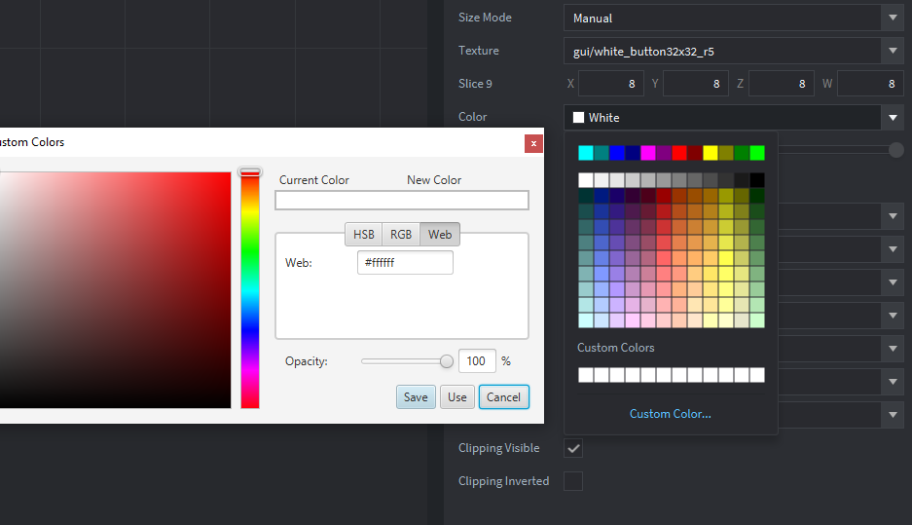Click the Slice 9 Y value field
Image resolution: width=912 pixels, height=525 pixels.
tap(696, 84)
